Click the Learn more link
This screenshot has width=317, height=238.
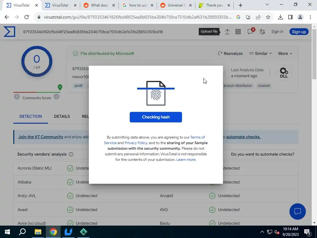click(186, 160)
